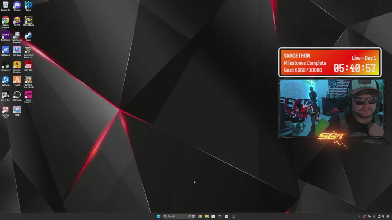Click the taskbar Search box
This screenshot has width=392, height=220.
pos(179,216)
